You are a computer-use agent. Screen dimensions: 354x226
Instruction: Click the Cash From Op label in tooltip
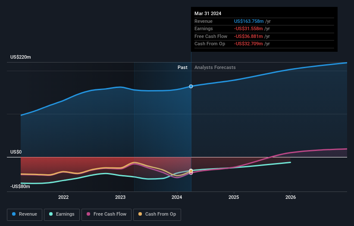click(x=210, y=44)
